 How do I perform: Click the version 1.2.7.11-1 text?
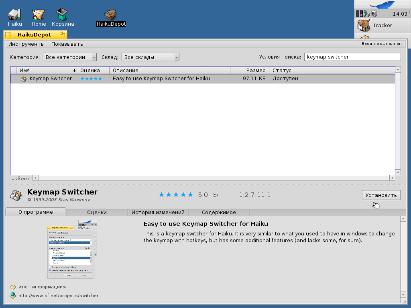[254, 195]
